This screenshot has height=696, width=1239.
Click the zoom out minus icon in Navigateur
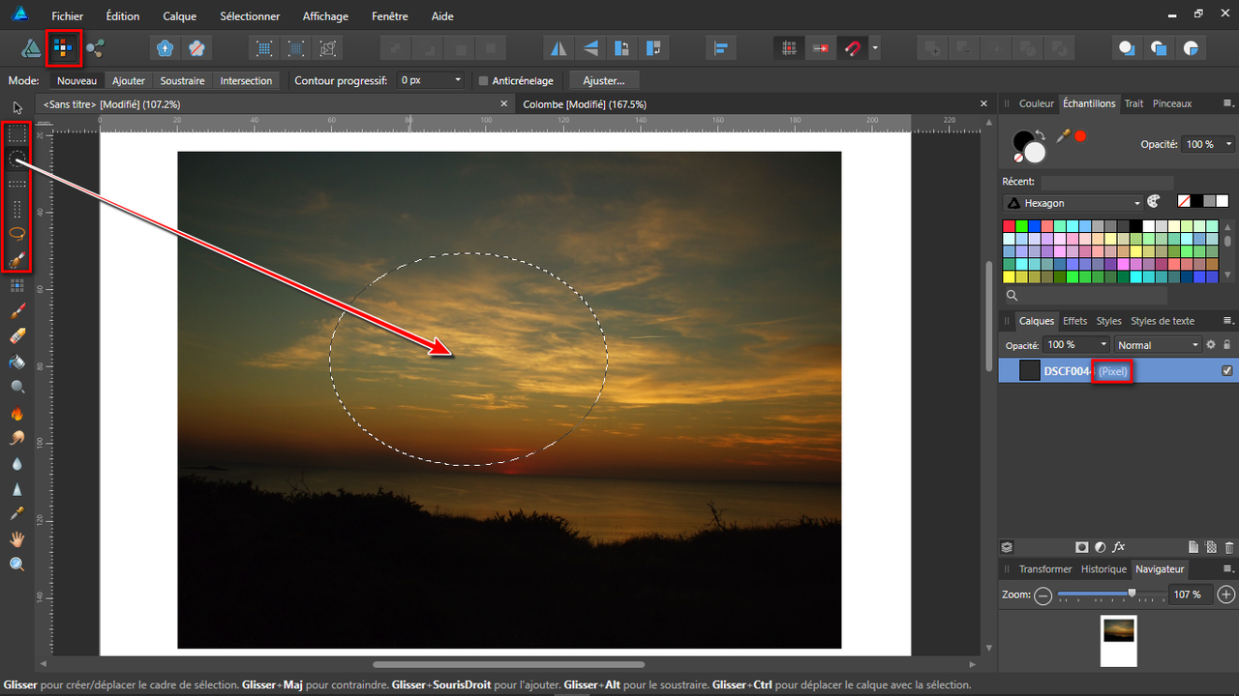pyautogui.click(x=1043, y=595)
